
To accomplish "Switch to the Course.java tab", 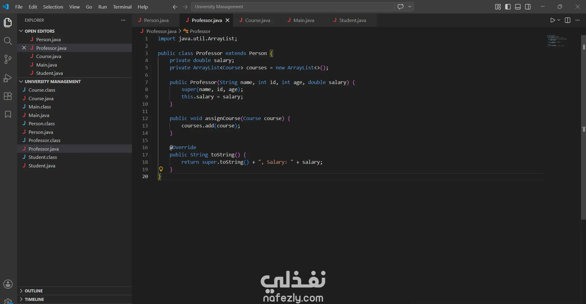I will point(257,20).
